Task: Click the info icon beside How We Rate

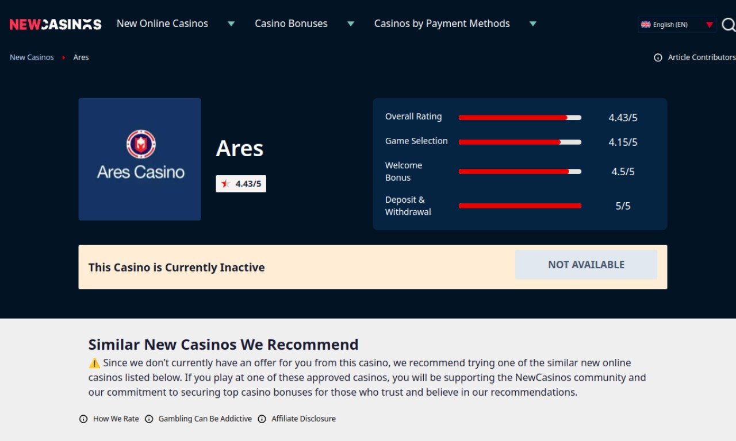Action: point(83,419)
